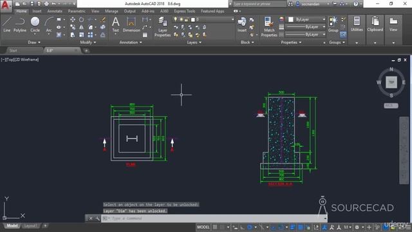Screen dimensions: 412x232
Task: Switch to the Layout1 tab
Action: click(x=30, y=226)
